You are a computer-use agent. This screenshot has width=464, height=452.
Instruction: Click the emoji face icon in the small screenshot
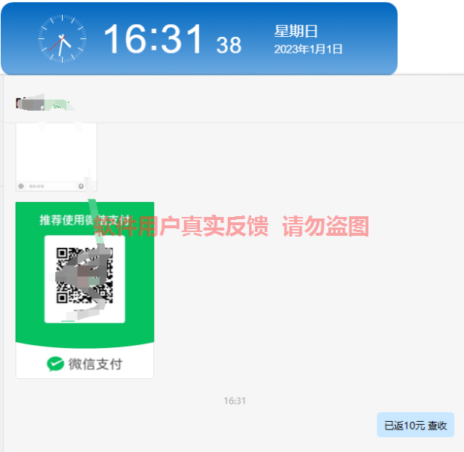point(81,186)
